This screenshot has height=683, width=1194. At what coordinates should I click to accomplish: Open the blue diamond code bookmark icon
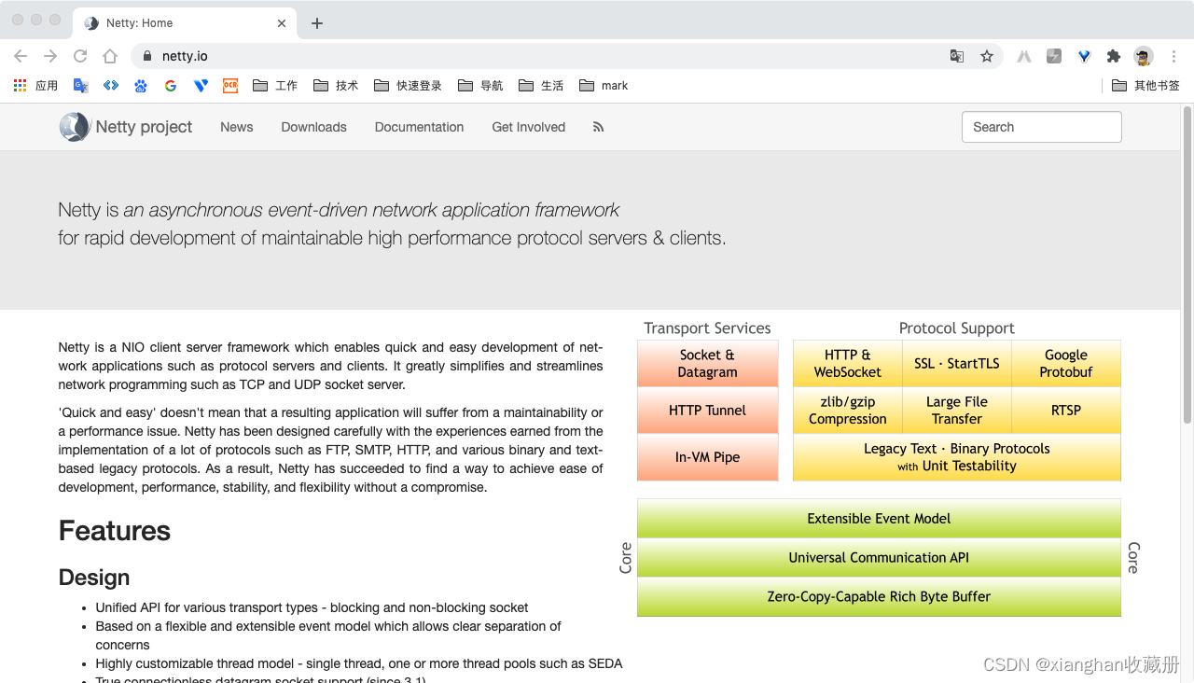coord(111,85)
